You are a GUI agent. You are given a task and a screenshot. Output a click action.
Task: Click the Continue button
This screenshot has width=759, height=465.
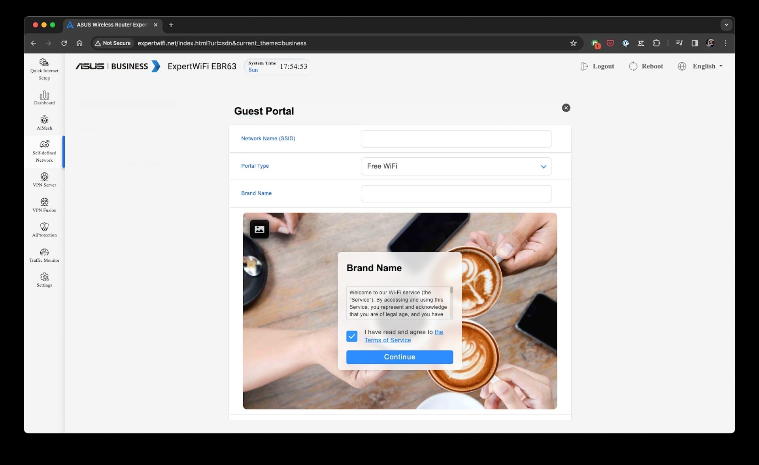[x=400, y=357]
